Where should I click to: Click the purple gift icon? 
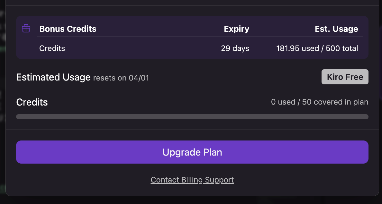click(26, 29)
